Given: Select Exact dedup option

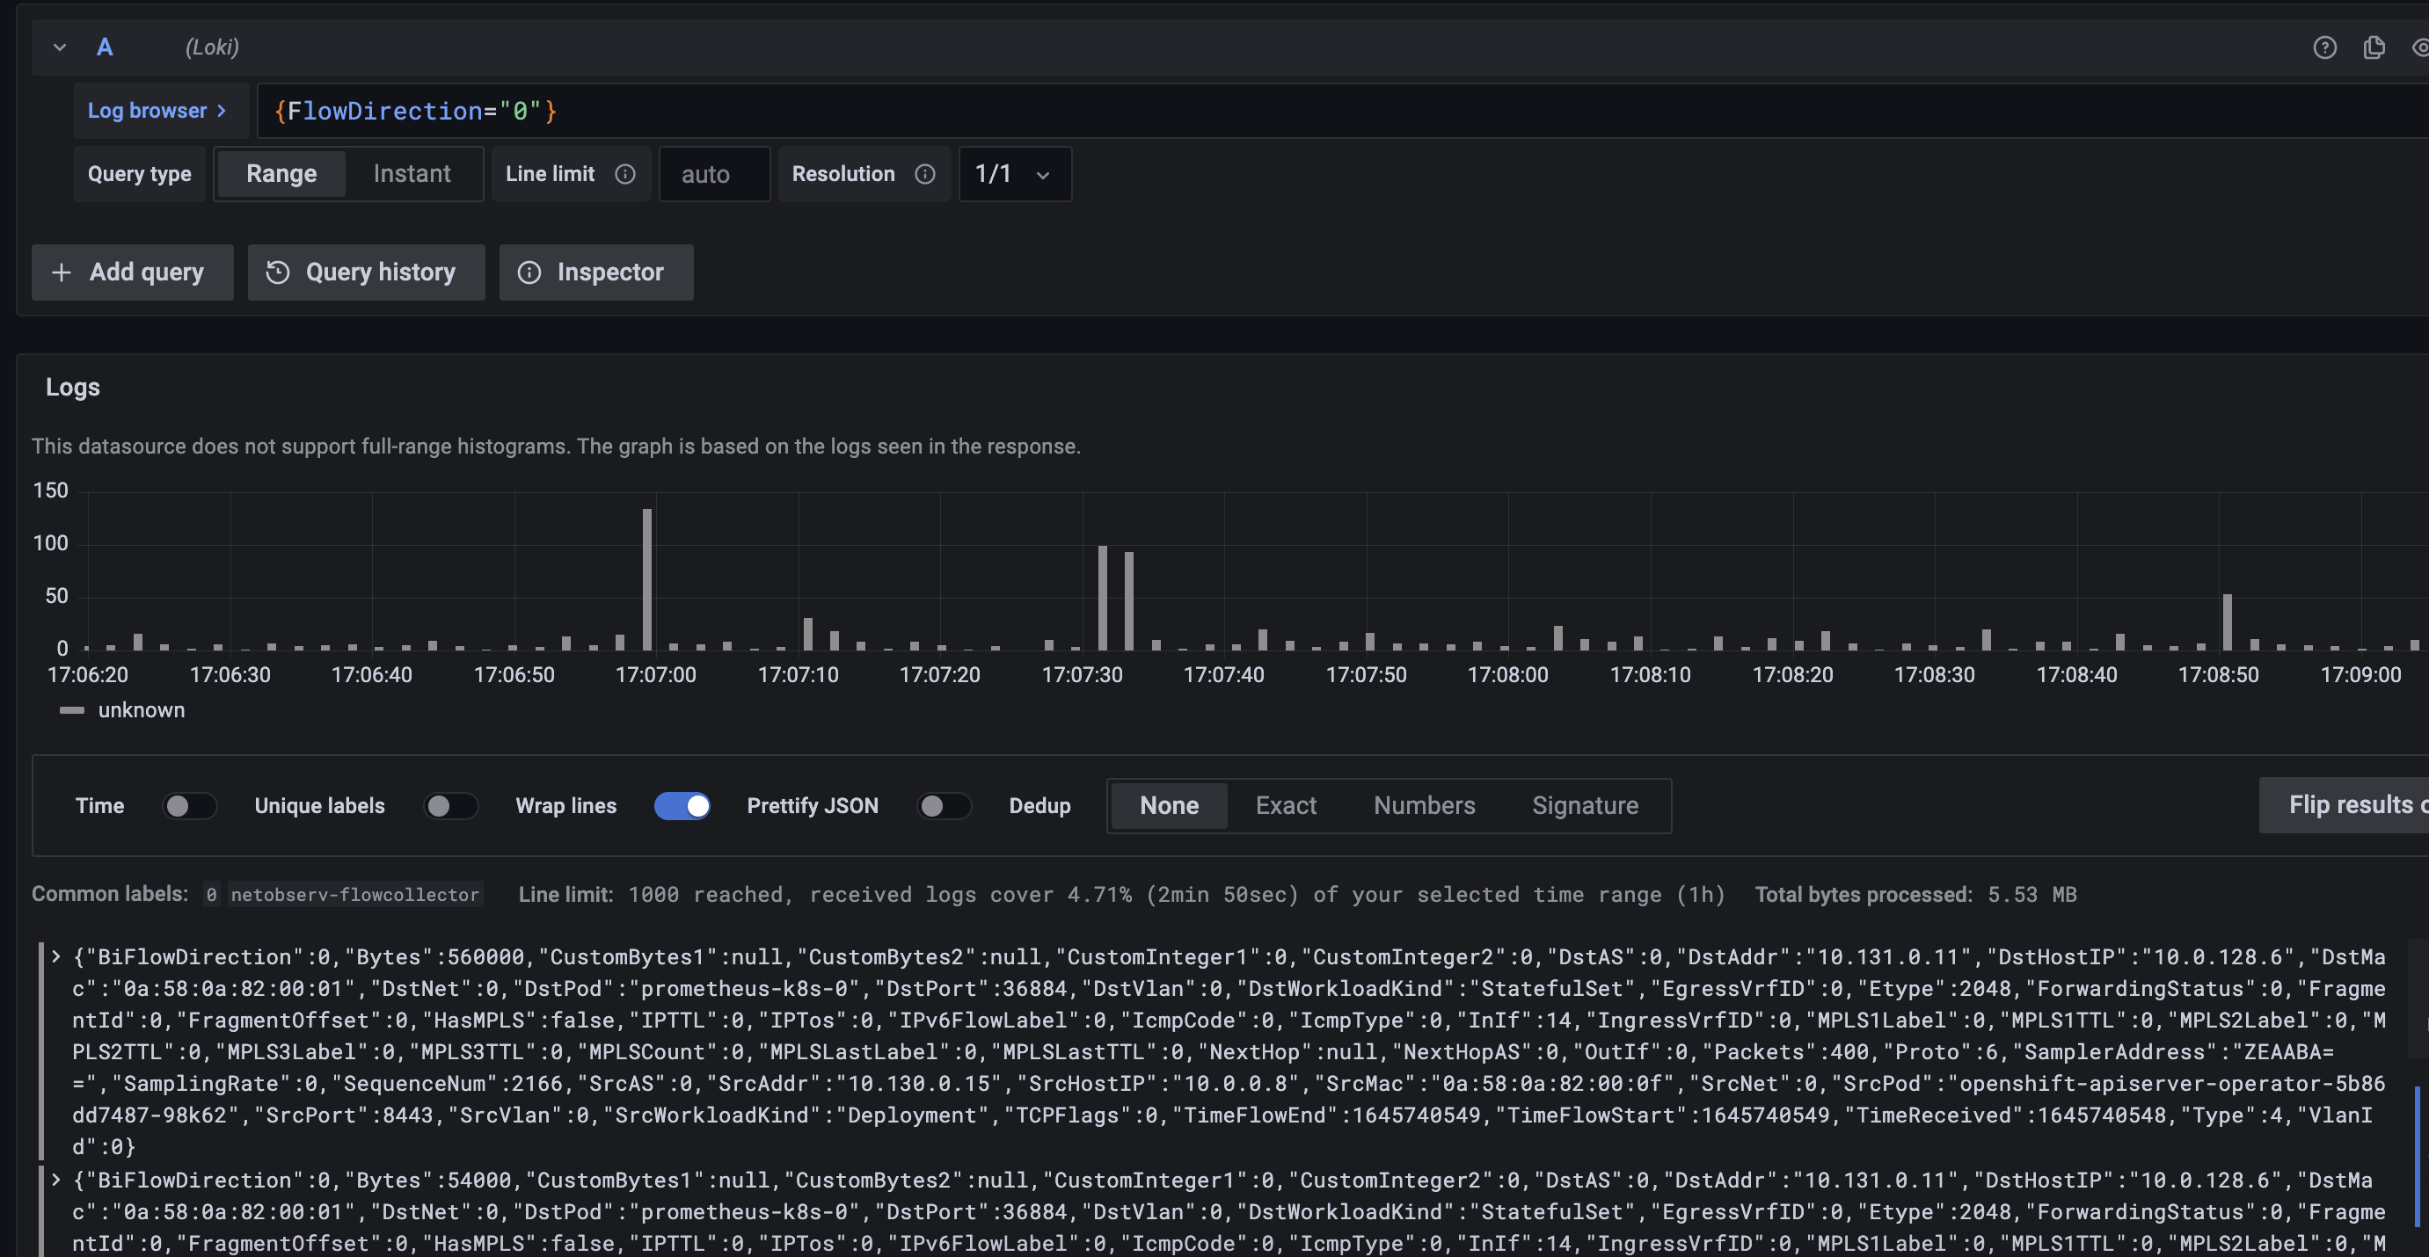Looking at the screenshot, I should click(1285, 806).
